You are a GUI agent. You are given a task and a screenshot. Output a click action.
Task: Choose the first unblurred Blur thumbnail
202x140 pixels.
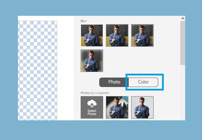pyautogui.click(x=92, y=35)
